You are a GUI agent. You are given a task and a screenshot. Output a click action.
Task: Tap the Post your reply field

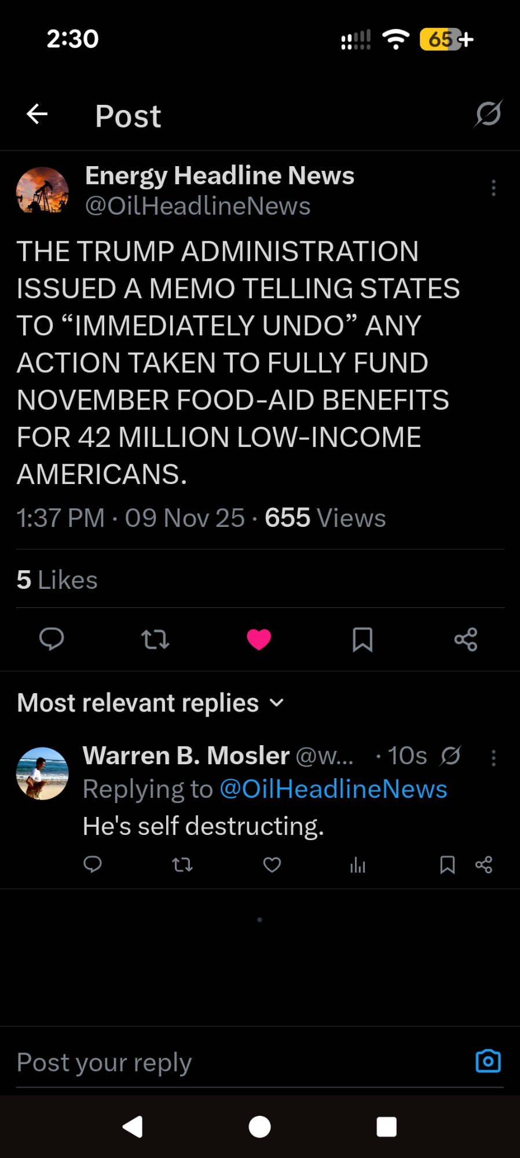point(232,1062)
